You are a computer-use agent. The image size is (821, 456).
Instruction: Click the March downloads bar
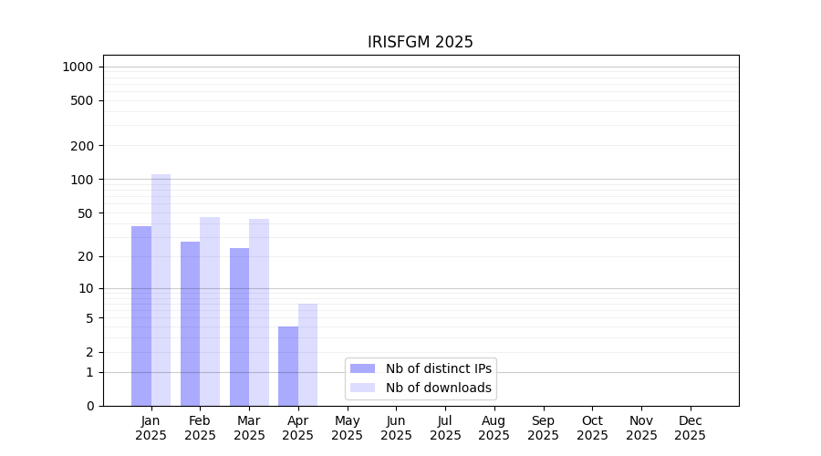click(x=259, y=312)
